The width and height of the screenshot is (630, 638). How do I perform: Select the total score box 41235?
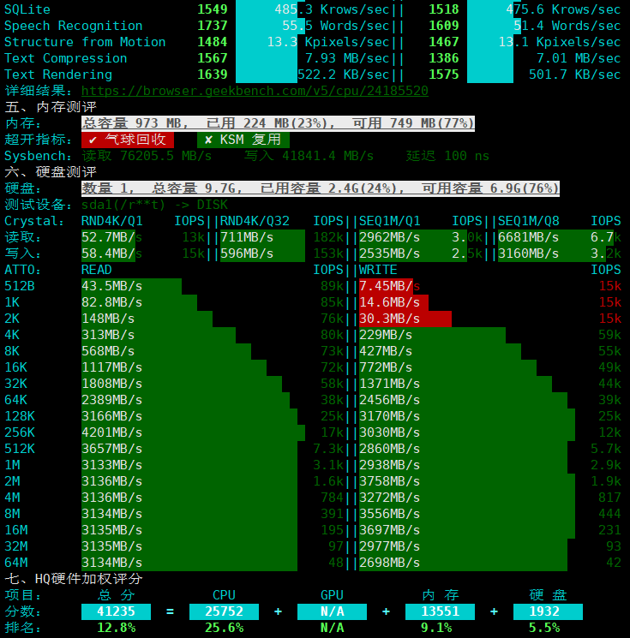(x=116, y=611)
